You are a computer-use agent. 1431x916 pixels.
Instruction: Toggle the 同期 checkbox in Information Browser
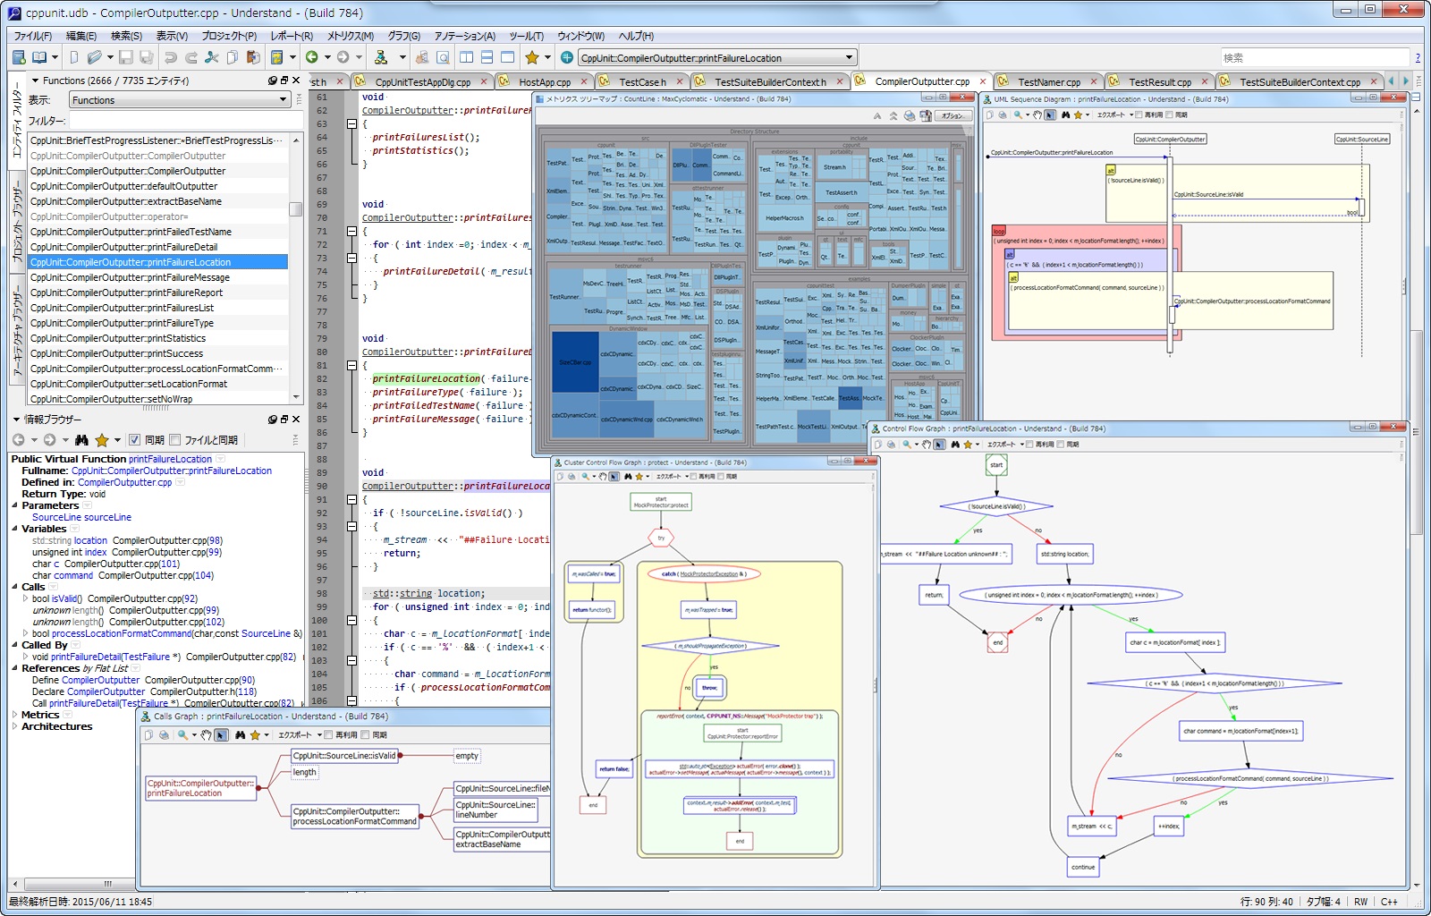(x=134, y=440)
